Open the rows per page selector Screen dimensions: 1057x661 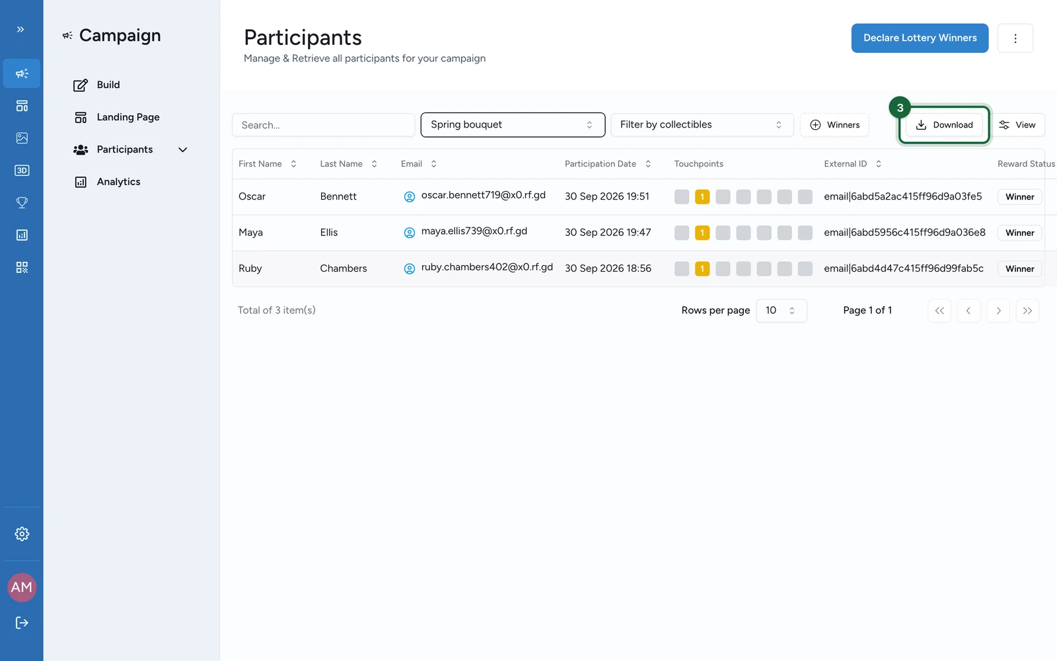tap(782, 311)
